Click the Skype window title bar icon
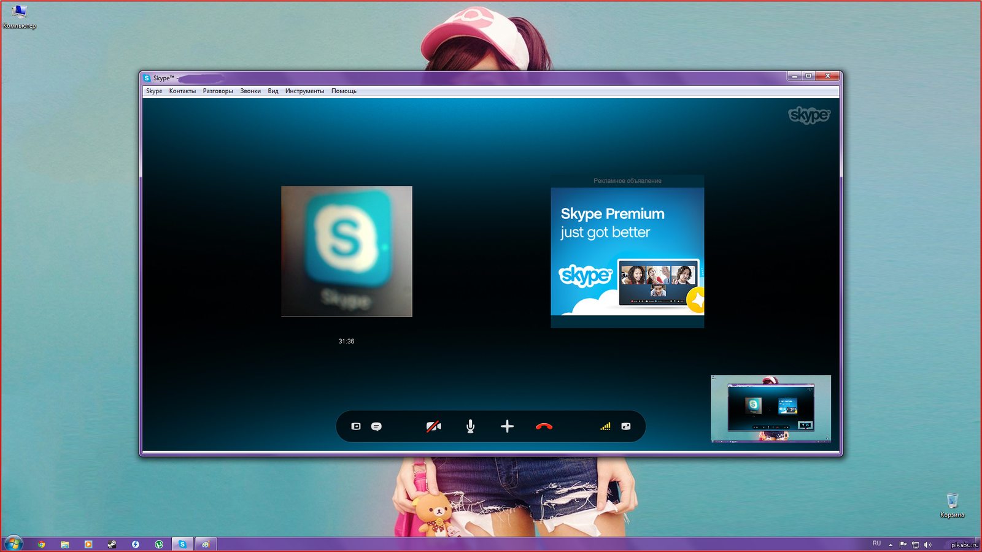The image size is (982, 552). pyautogui.click(x=147, y=78)
